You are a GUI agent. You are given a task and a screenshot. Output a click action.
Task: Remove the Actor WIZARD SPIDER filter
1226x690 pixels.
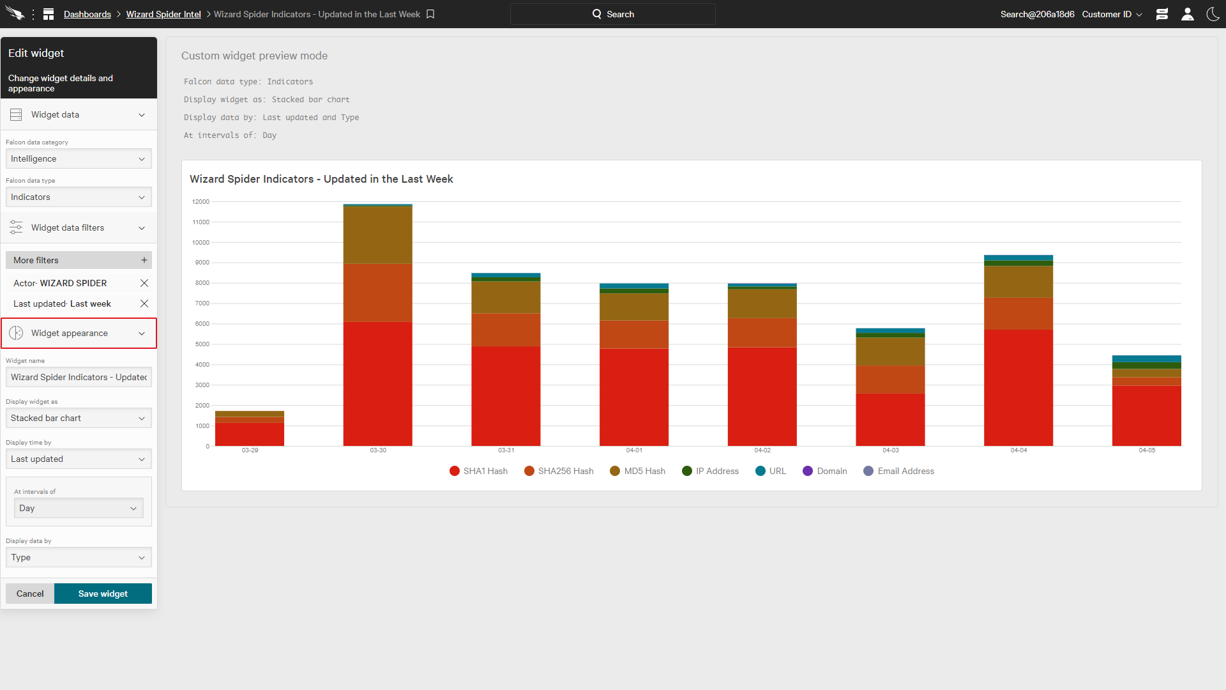(x=144, y=283)
